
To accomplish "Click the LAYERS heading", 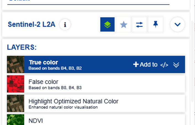I will [x=22, y=47].
